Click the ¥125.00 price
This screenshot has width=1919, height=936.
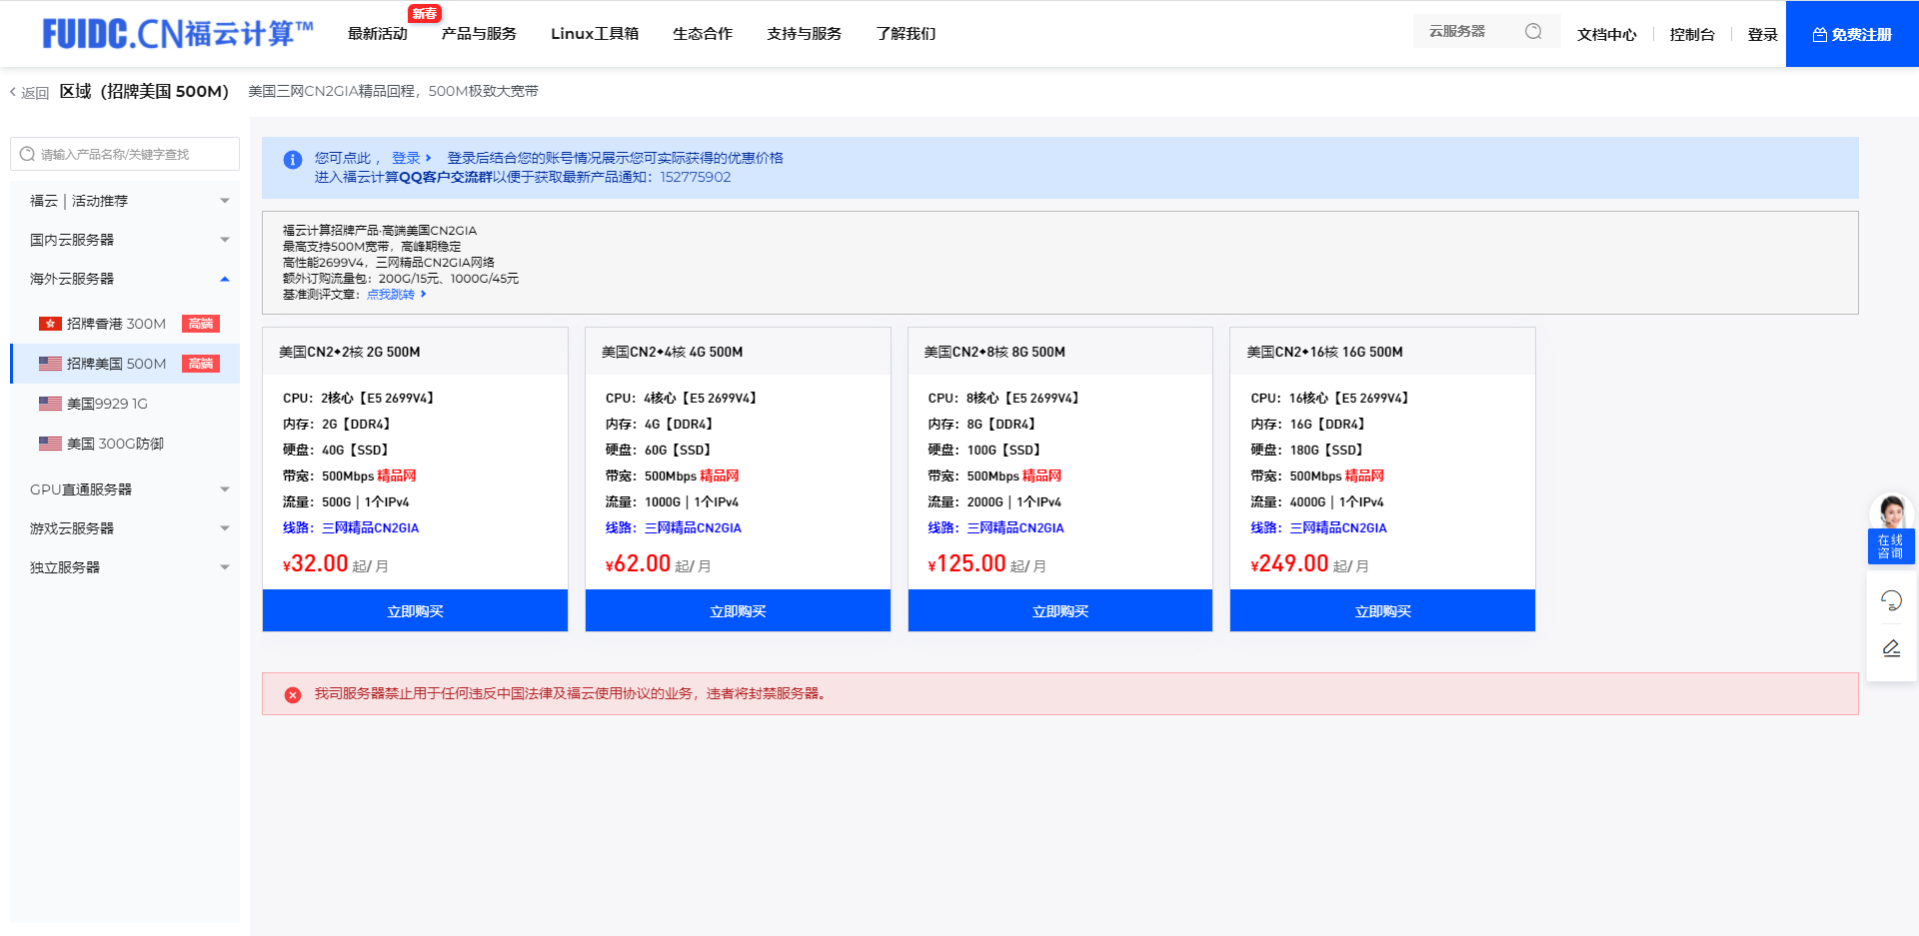click(966, 563)
